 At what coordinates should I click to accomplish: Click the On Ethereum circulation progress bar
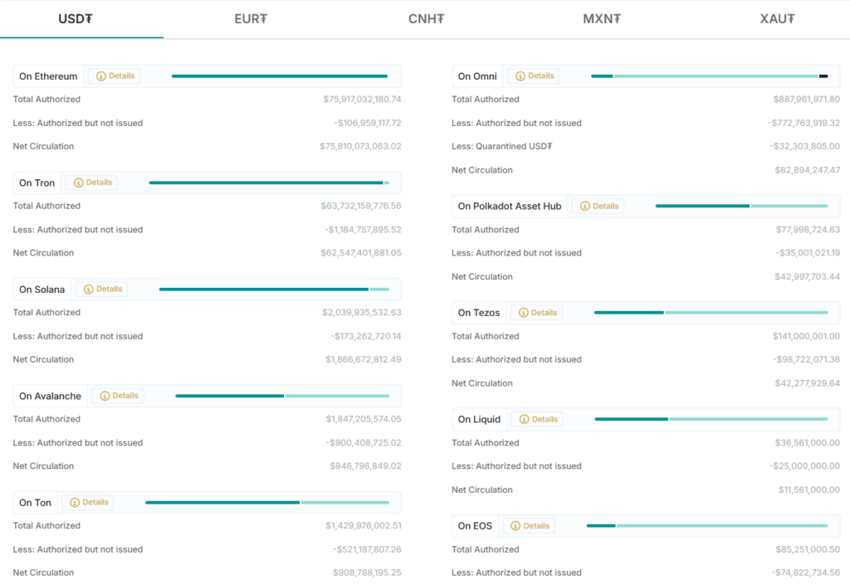279,76
